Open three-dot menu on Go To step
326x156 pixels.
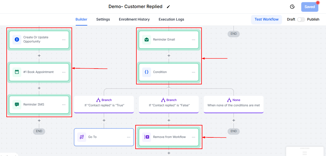click(129, 137)
